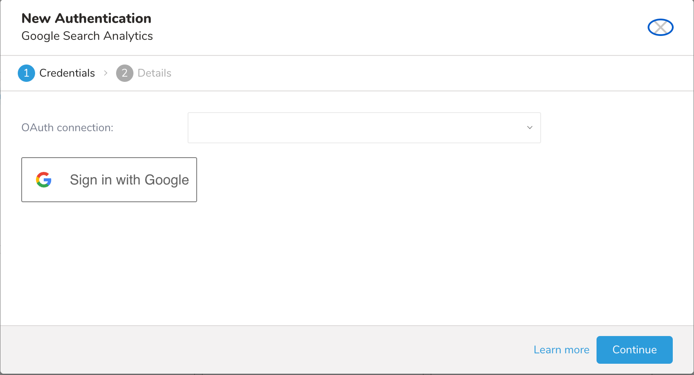The height and width of the screenshot is (375, 694).
Task: Open the OAuth connection select field
Action: [x=364, y=128]
